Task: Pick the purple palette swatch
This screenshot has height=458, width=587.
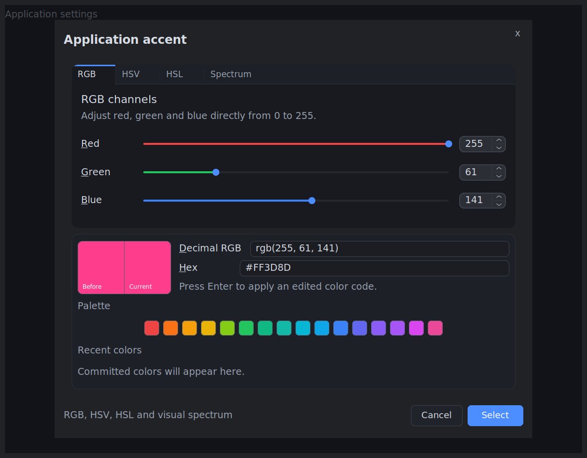Action: (397, 328)
